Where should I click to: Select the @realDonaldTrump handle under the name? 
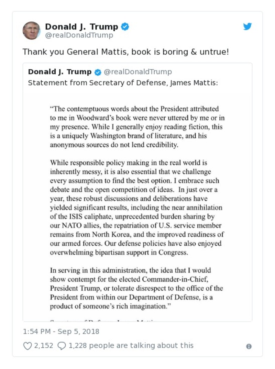(78, 35)
